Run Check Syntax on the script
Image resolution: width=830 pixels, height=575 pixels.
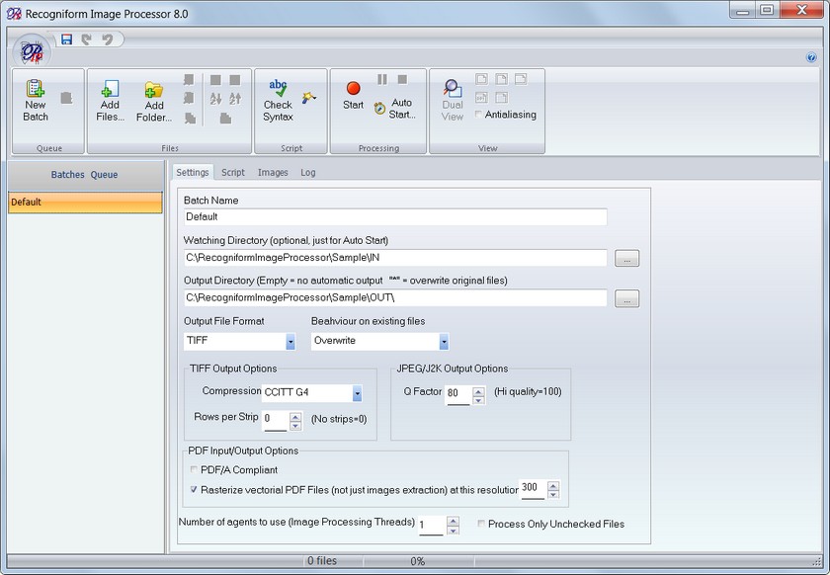[x=278, y=101]
